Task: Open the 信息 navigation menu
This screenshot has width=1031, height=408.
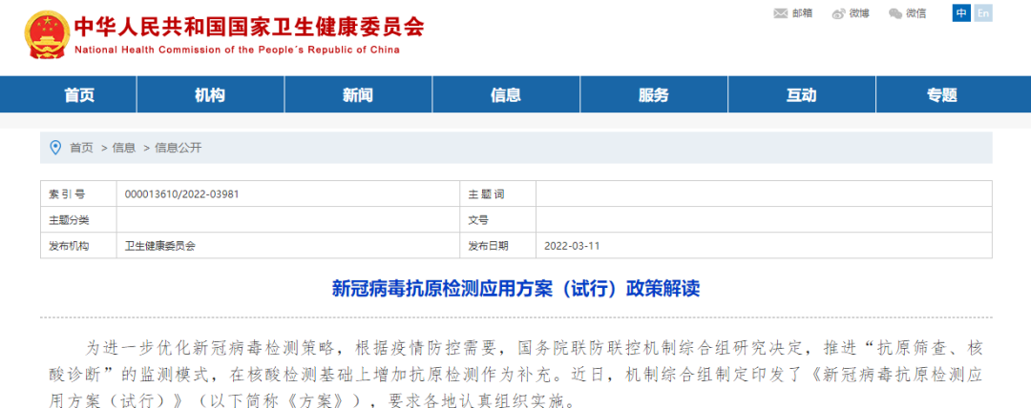Action: tap(505, 95)
